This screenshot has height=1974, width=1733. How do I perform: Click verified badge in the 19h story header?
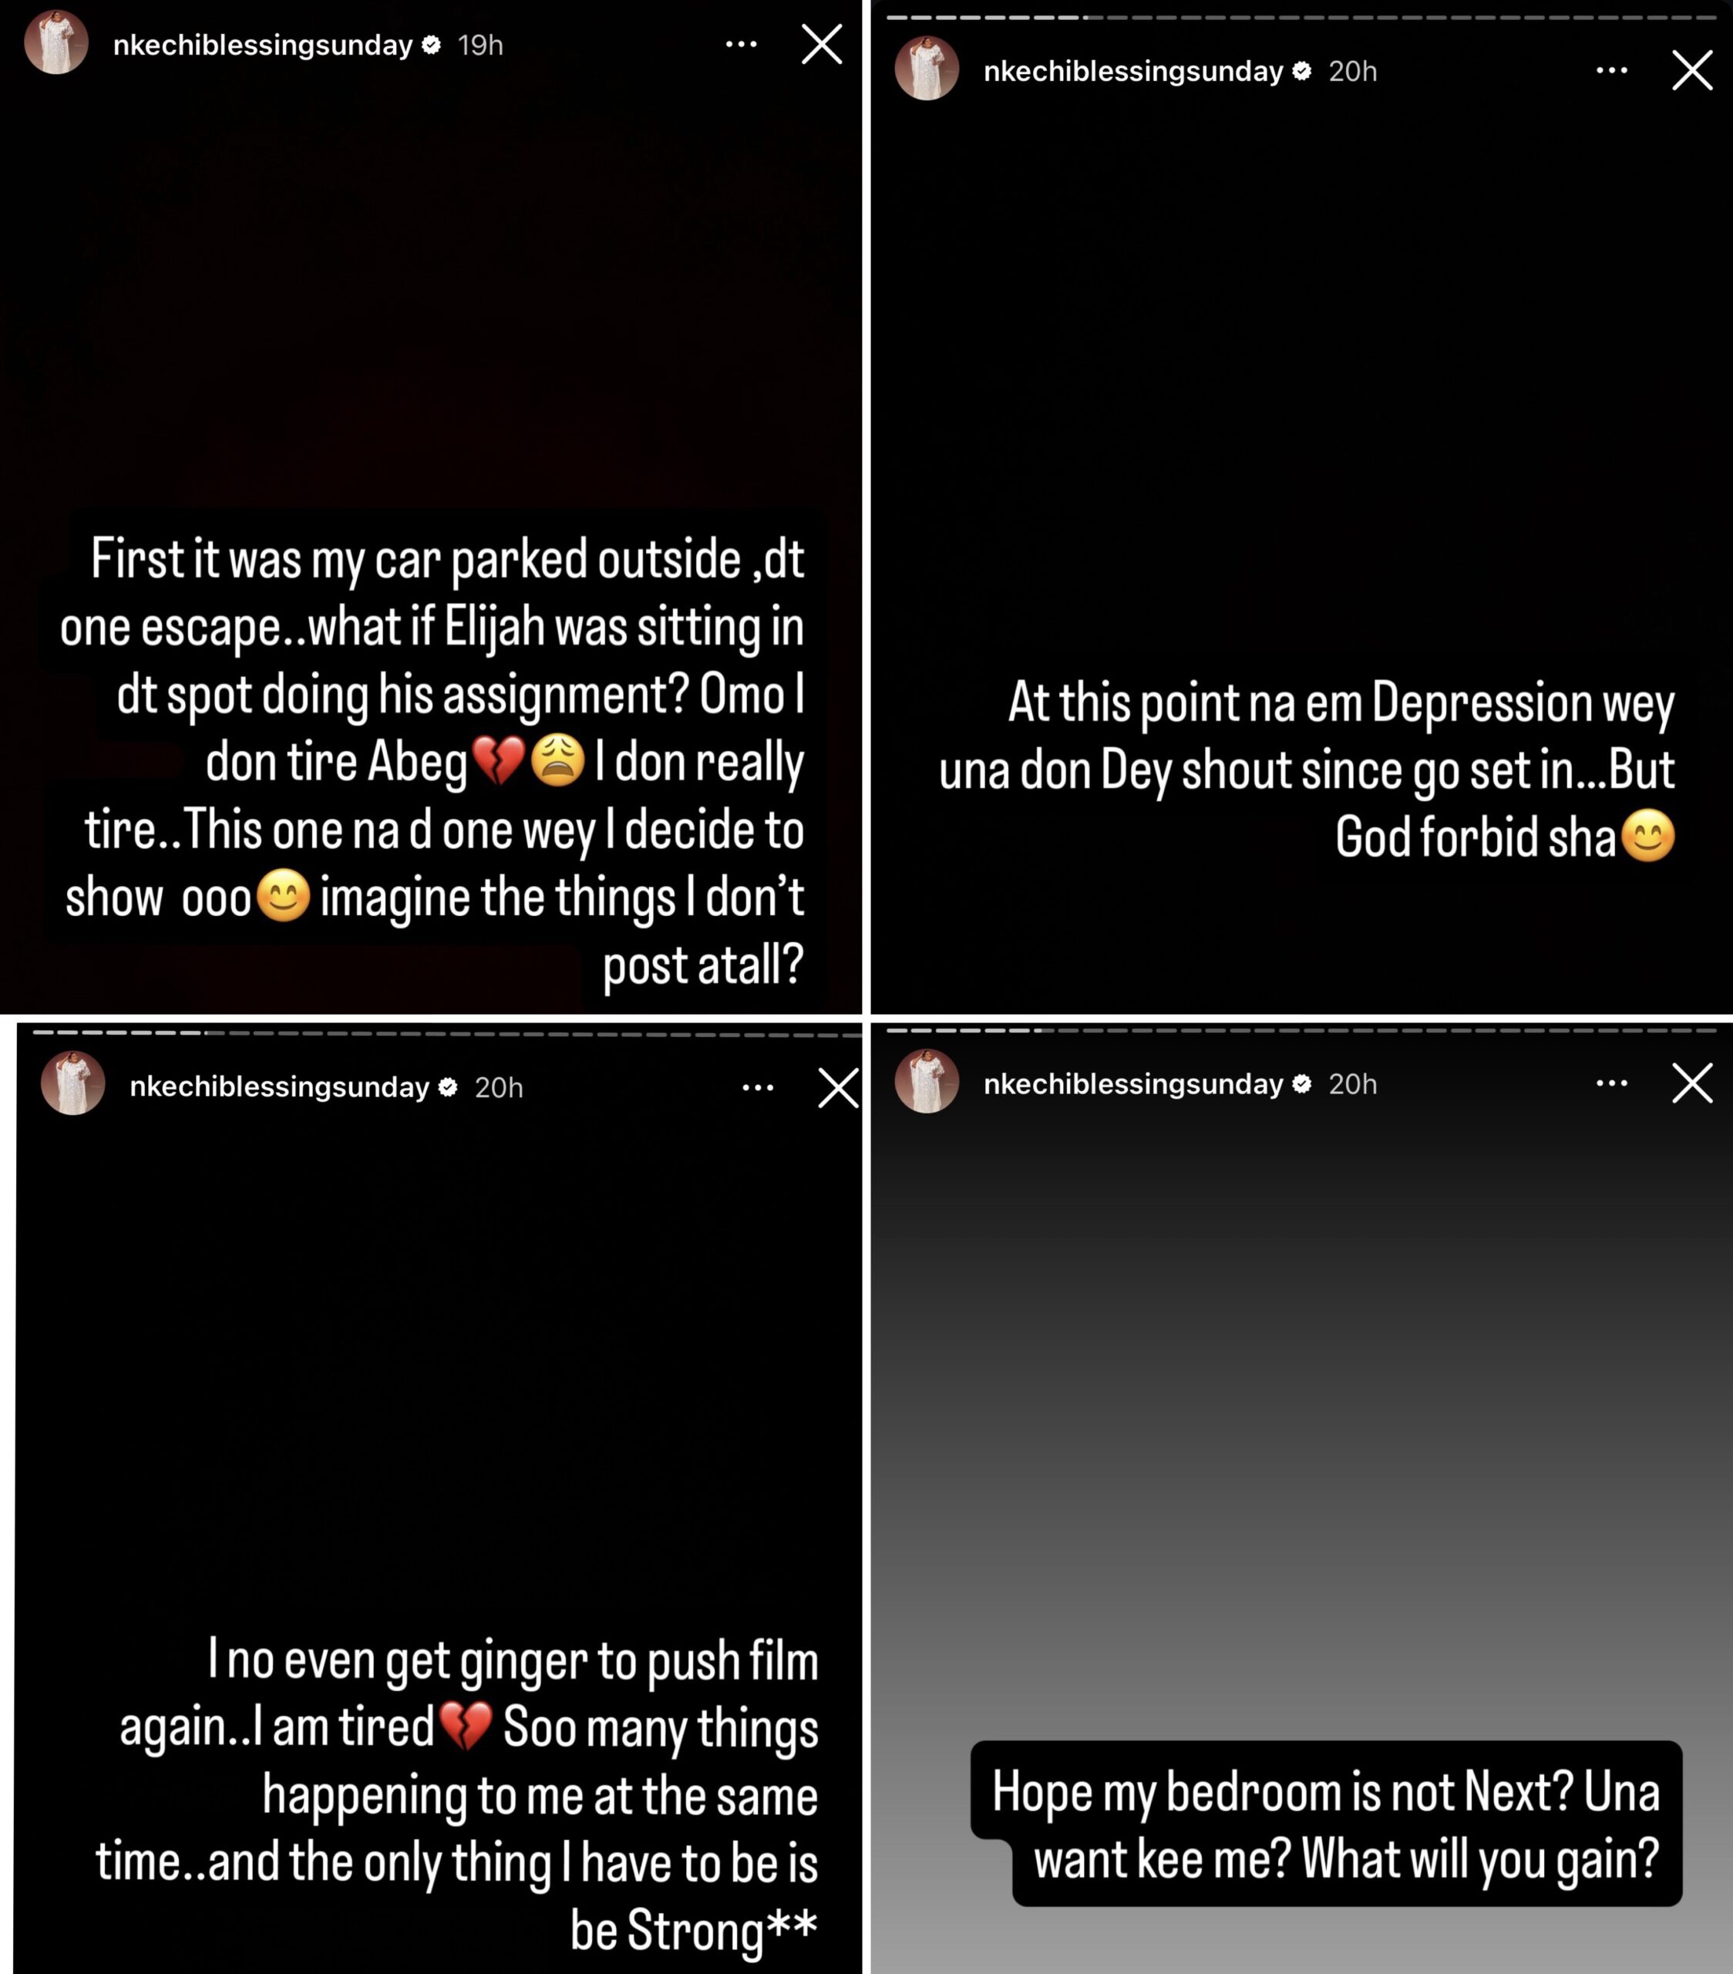point(432,45)
